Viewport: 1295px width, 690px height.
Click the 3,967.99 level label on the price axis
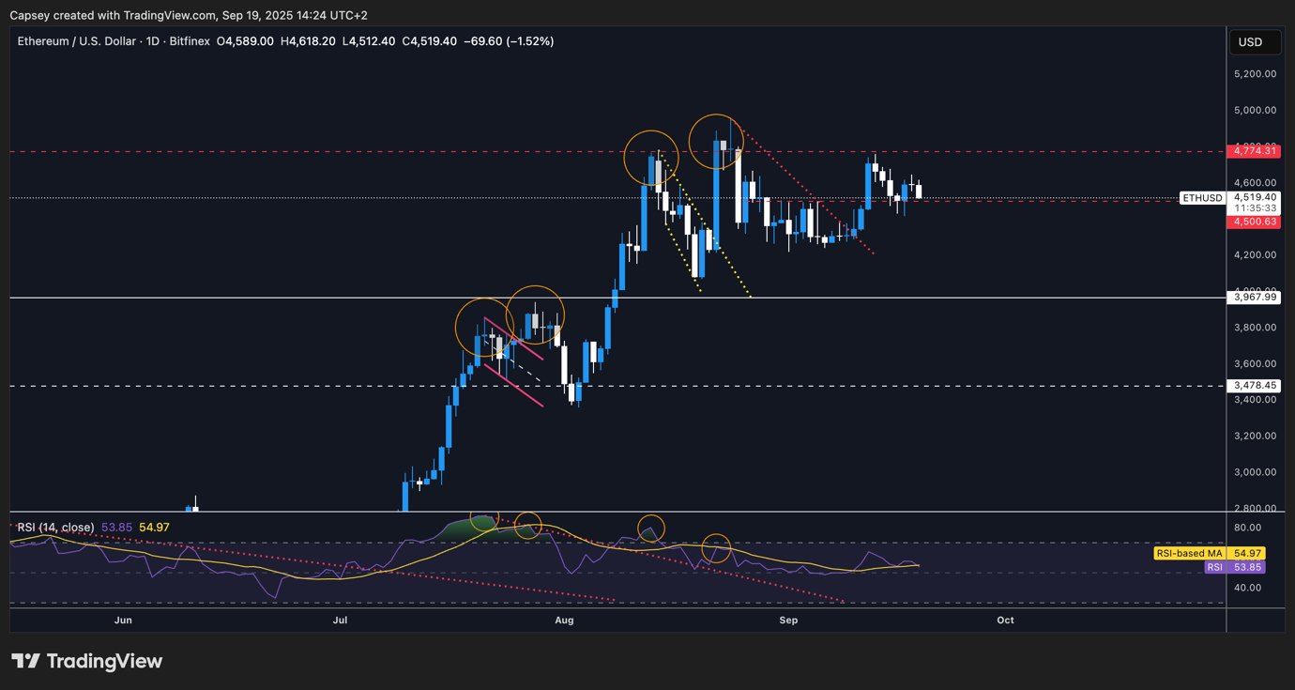(1255, 297)
